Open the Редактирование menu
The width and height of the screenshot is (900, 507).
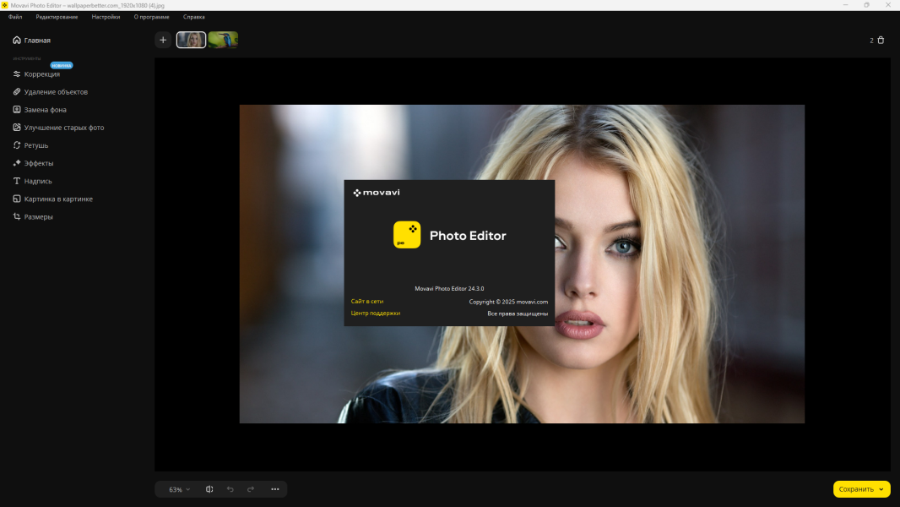[57, 17]
